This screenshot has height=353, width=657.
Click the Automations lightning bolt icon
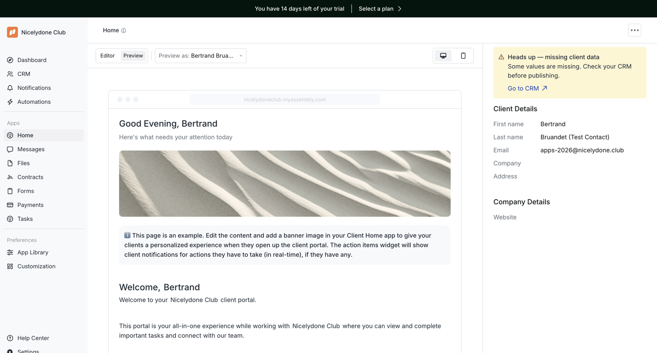(10, 101)
